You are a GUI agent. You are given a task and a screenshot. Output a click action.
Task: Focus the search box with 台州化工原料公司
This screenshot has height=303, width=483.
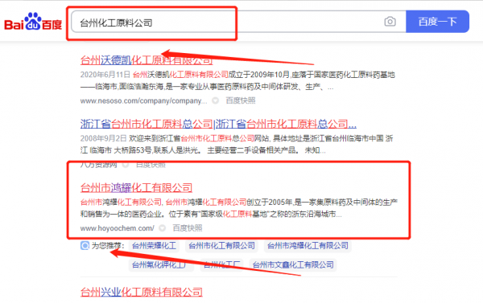pos(226,23)
